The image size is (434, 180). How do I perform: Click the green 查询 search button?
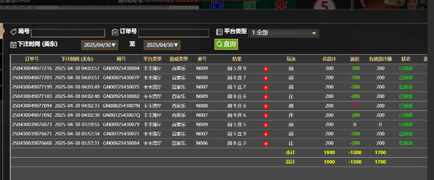[x=226, y=44]
